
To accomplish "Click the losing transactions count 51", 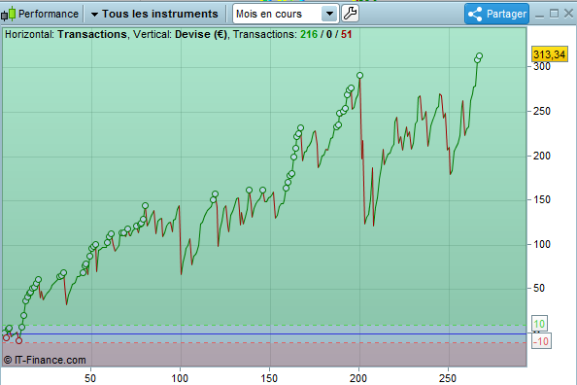I will [346, 34].
